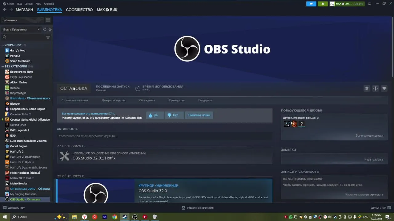Open Страница в магазине link
This screenshot has height=221, width=394.
point(75,100)
